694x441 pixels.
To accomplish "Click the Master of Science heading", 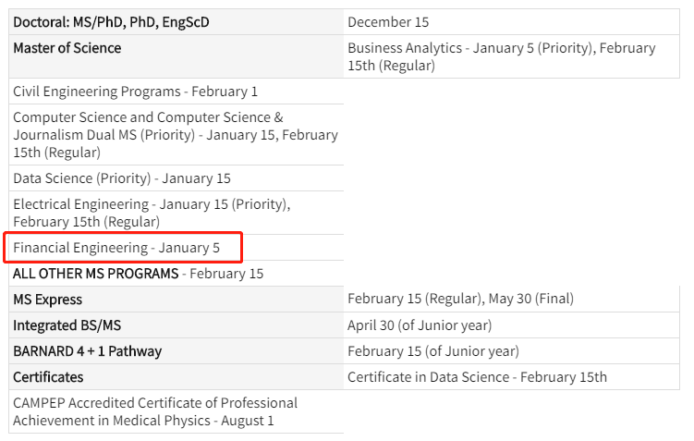I will click(x=67, y=48).
